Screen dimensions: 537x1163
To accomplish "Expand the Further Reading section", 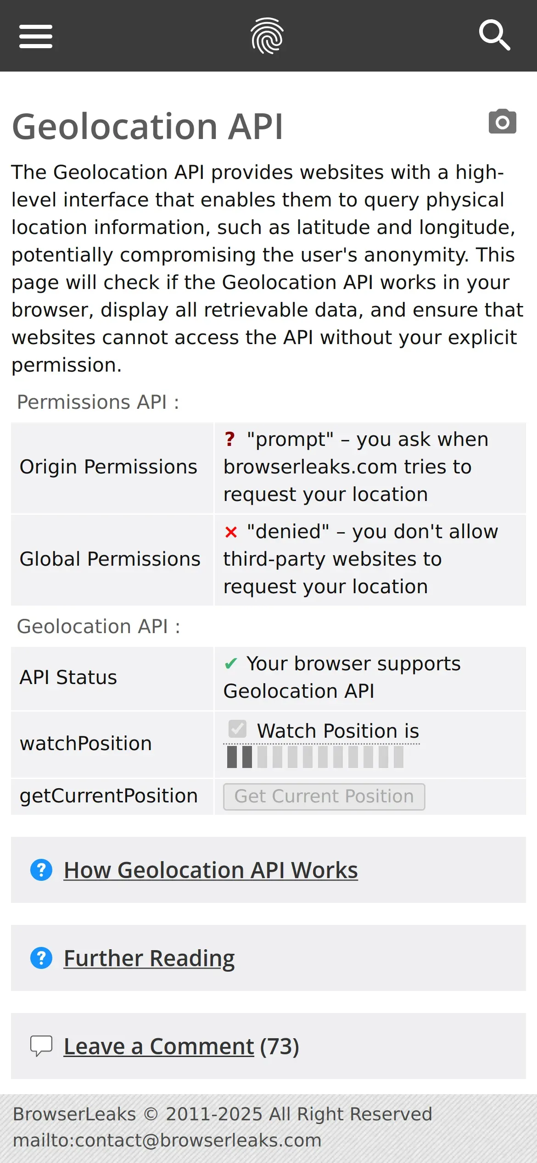I will coord(149,958).
